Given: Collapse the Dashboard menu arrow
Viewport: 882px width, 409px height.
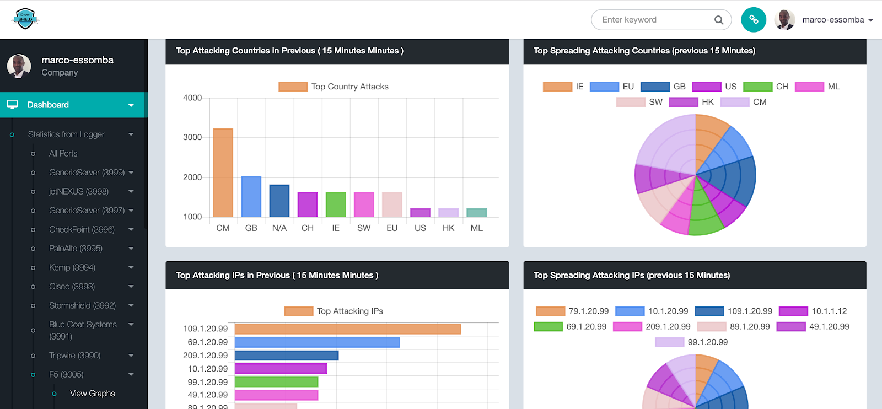Looking at the screenshot, I should click(x=131, y=105).
